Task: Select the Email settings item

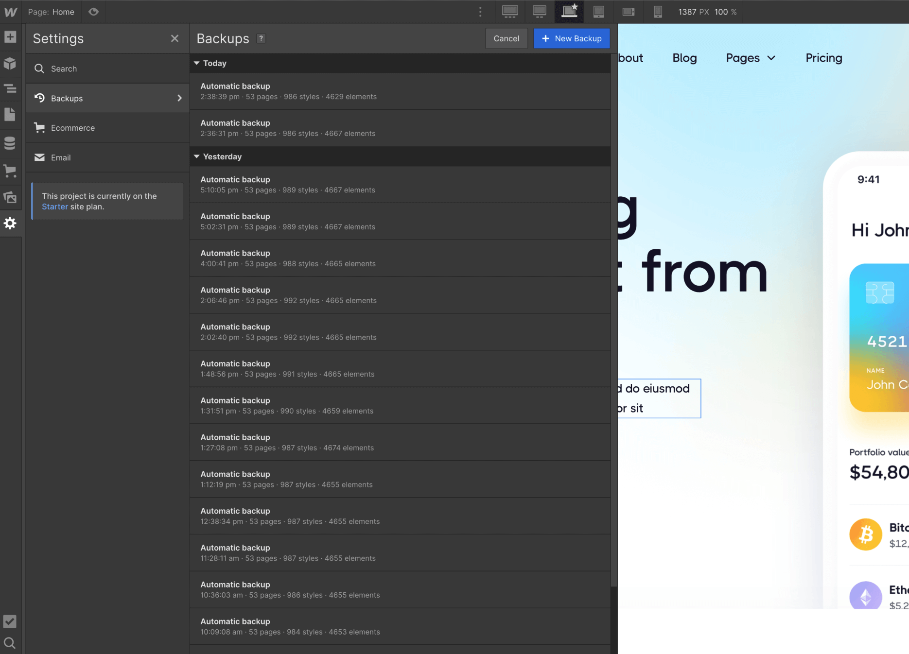Action: [60, 157]
